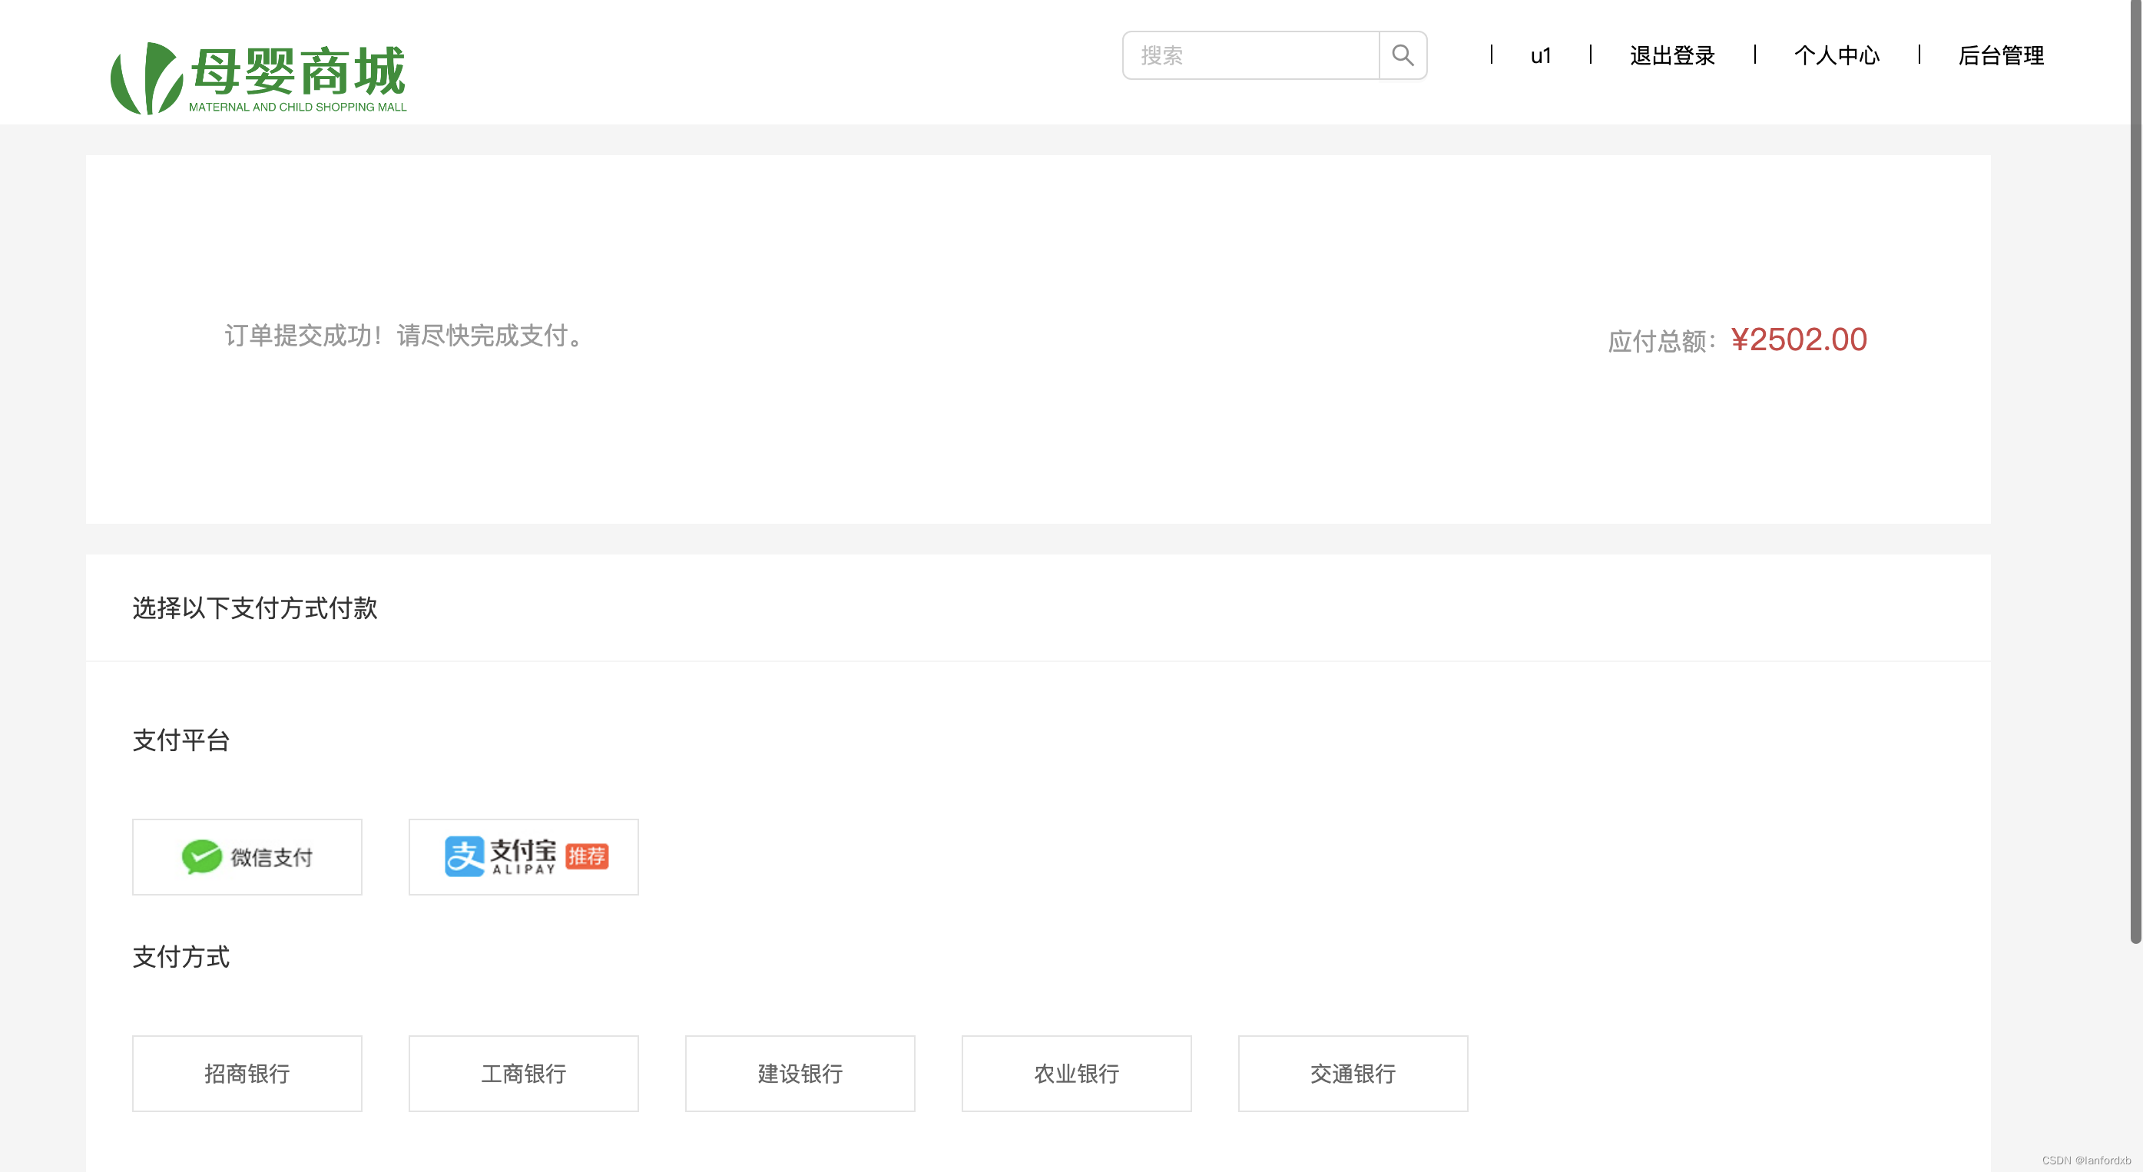Open 个人中心 personal center

pyautogui.click(x=1837, y=56)
